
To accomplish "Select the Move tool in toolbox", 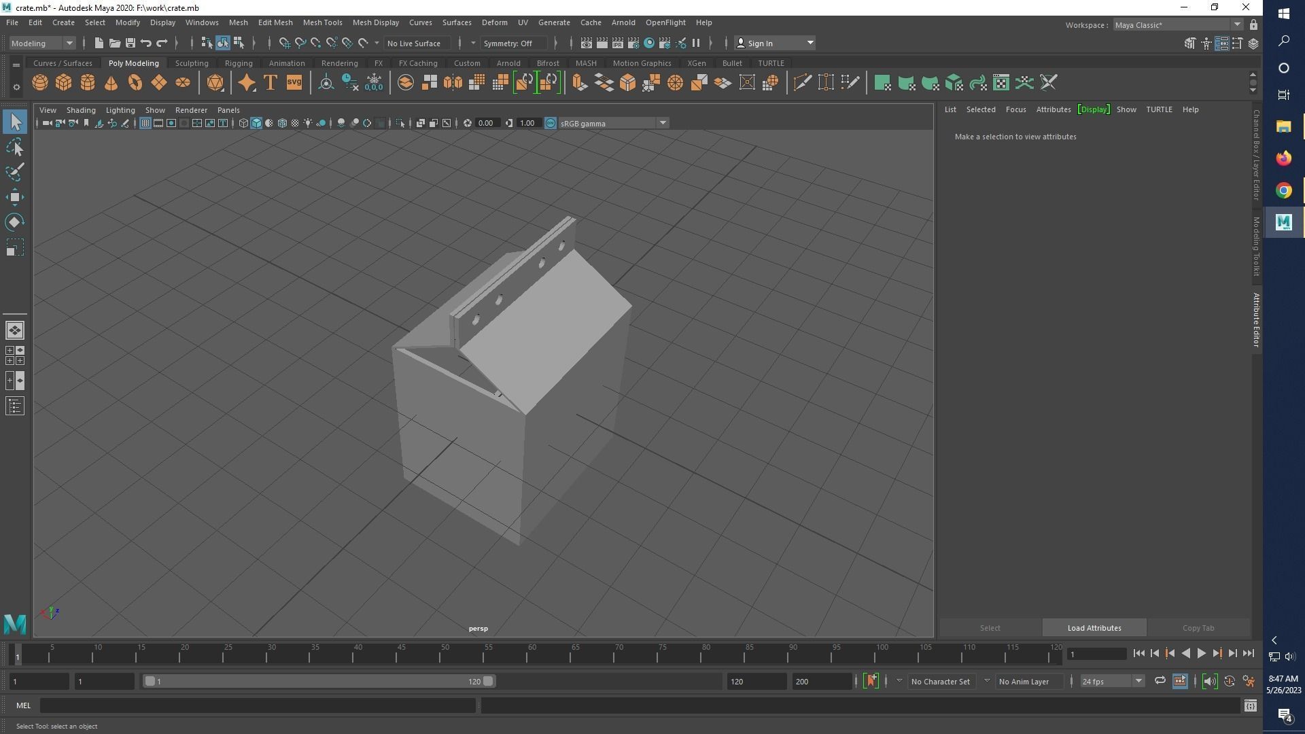I will (15, 198).
